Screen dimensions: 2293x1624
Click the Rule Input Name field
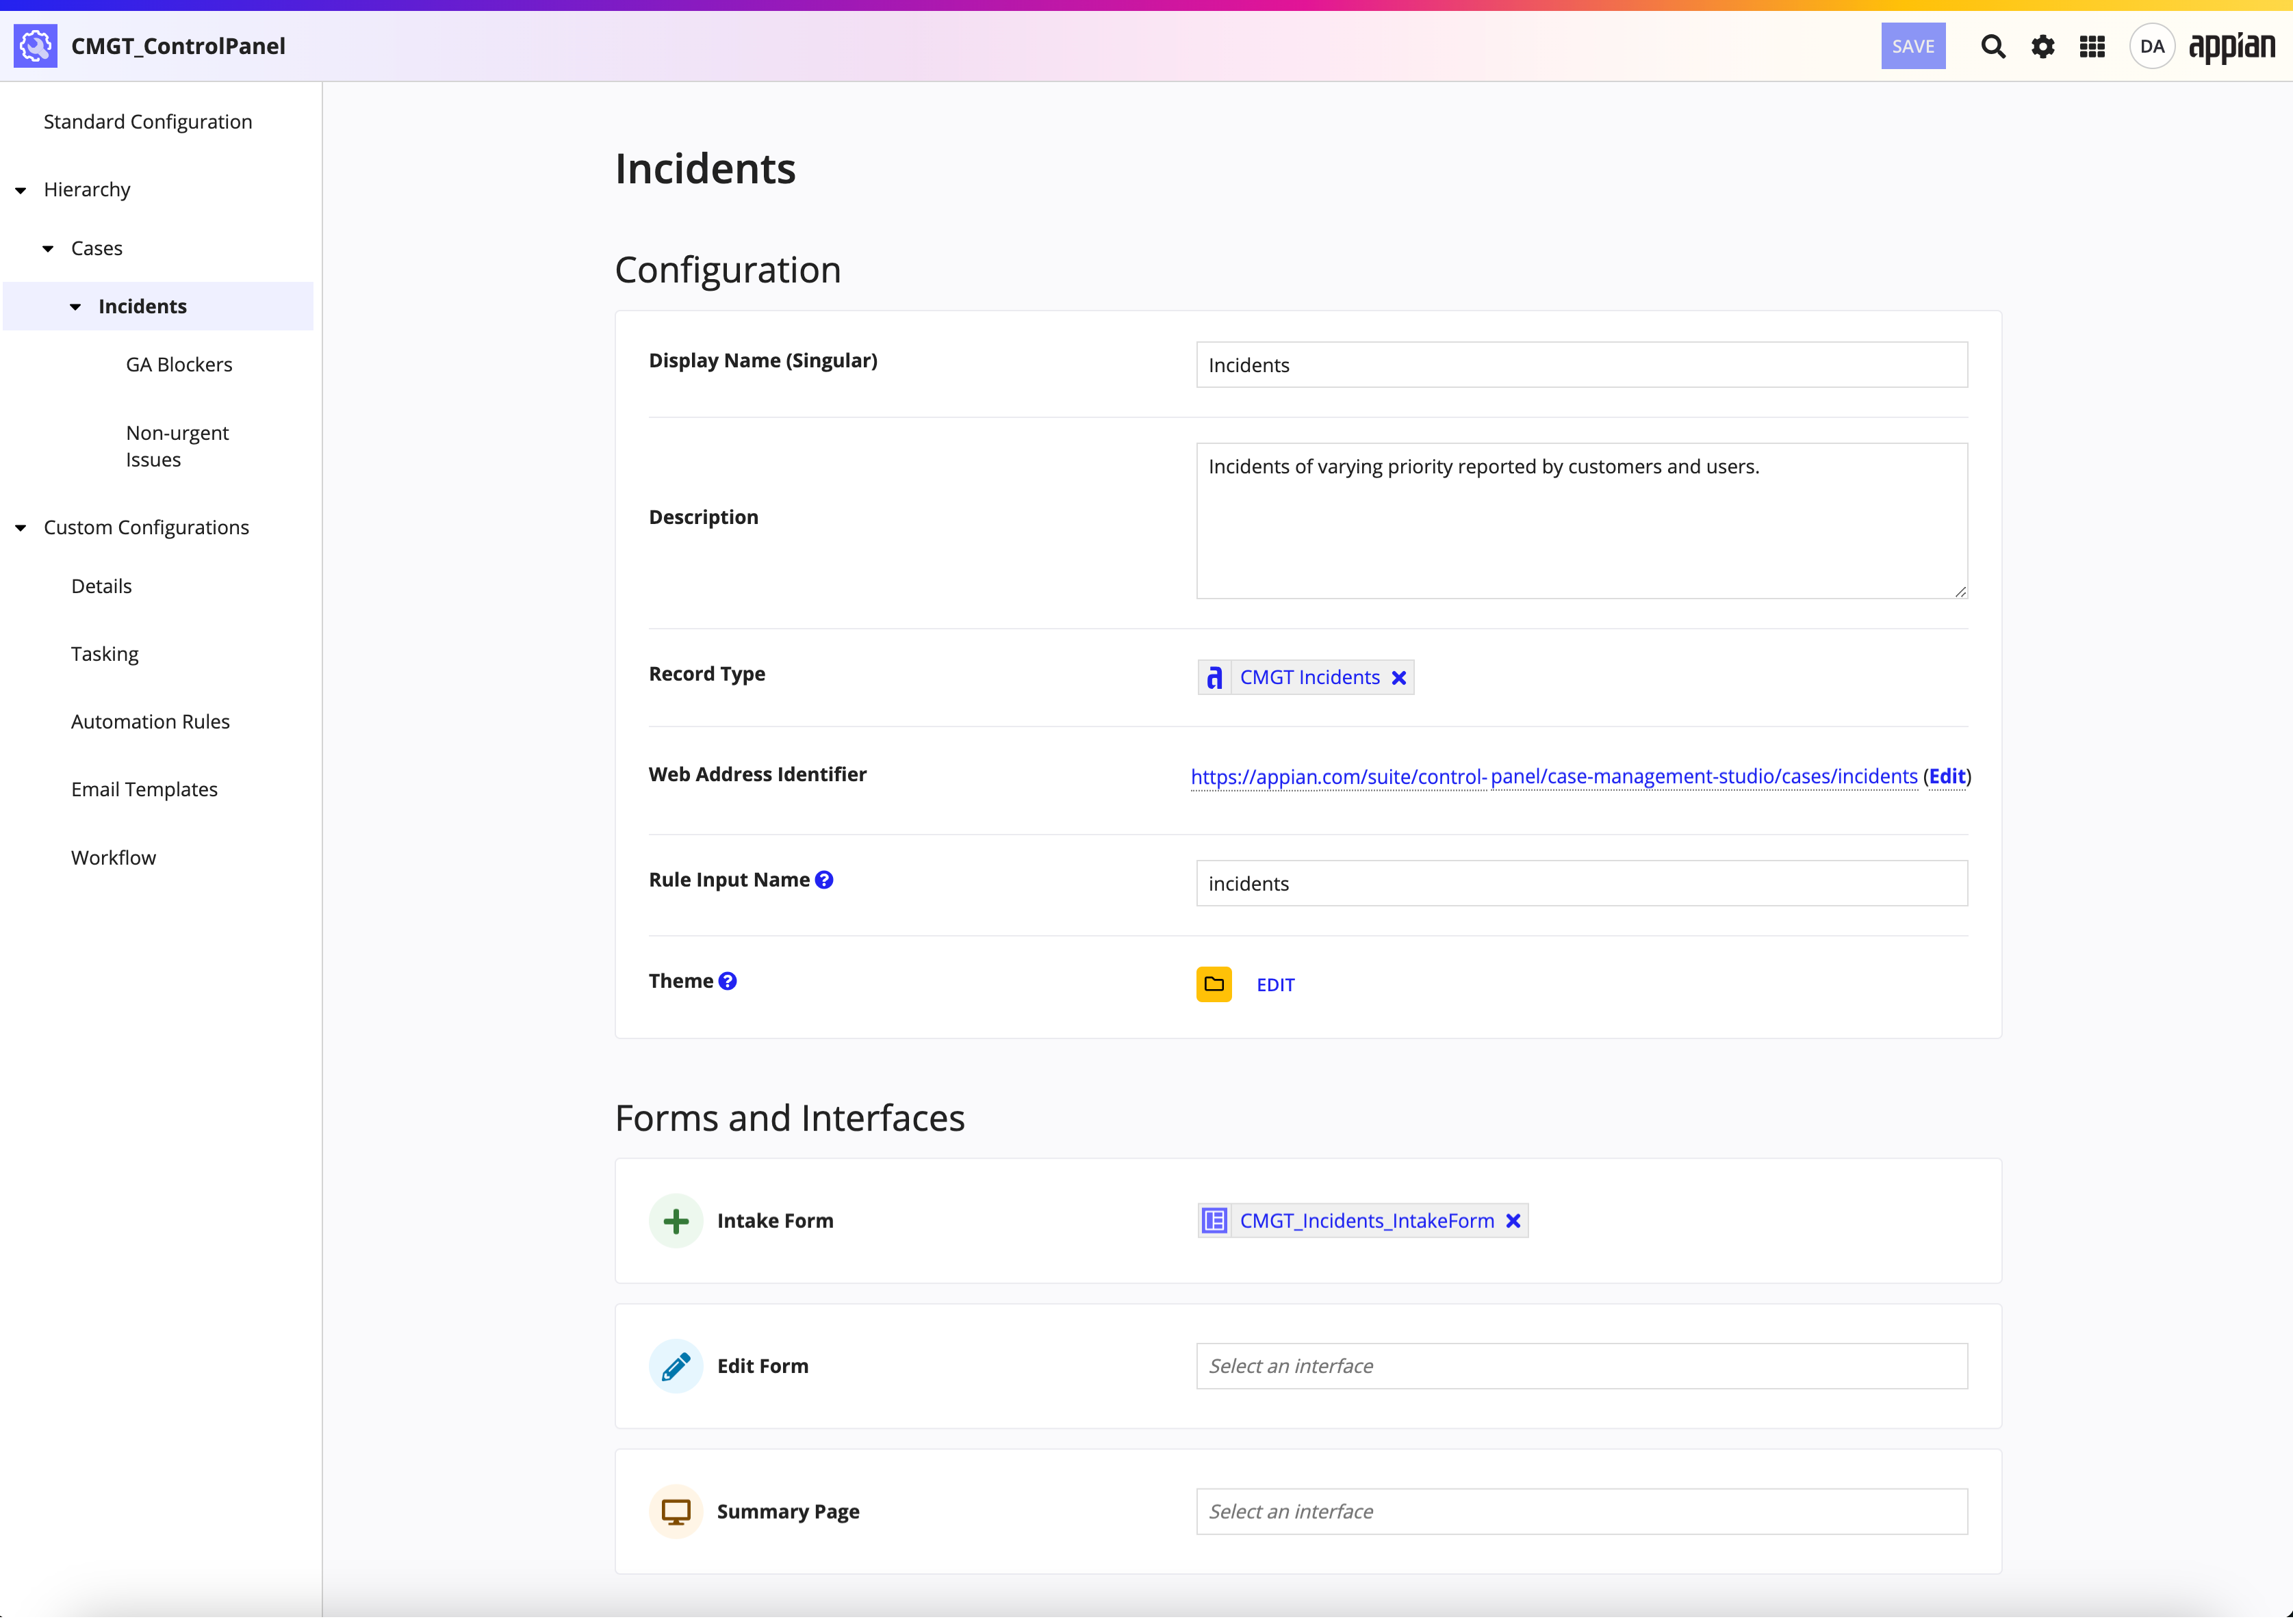click(1580, 884)
